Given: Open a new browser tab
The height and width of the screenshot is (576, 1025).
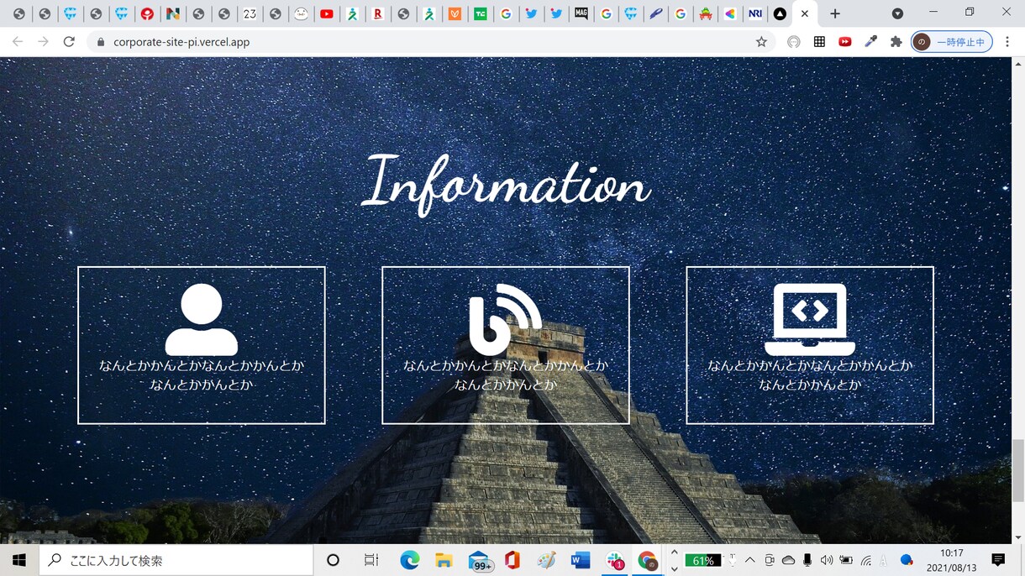Looking at the screenshot, I should click(x=834, y=13).
